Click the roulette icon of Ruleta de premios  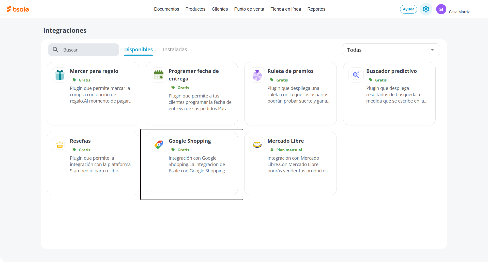(x=257, y=75)
